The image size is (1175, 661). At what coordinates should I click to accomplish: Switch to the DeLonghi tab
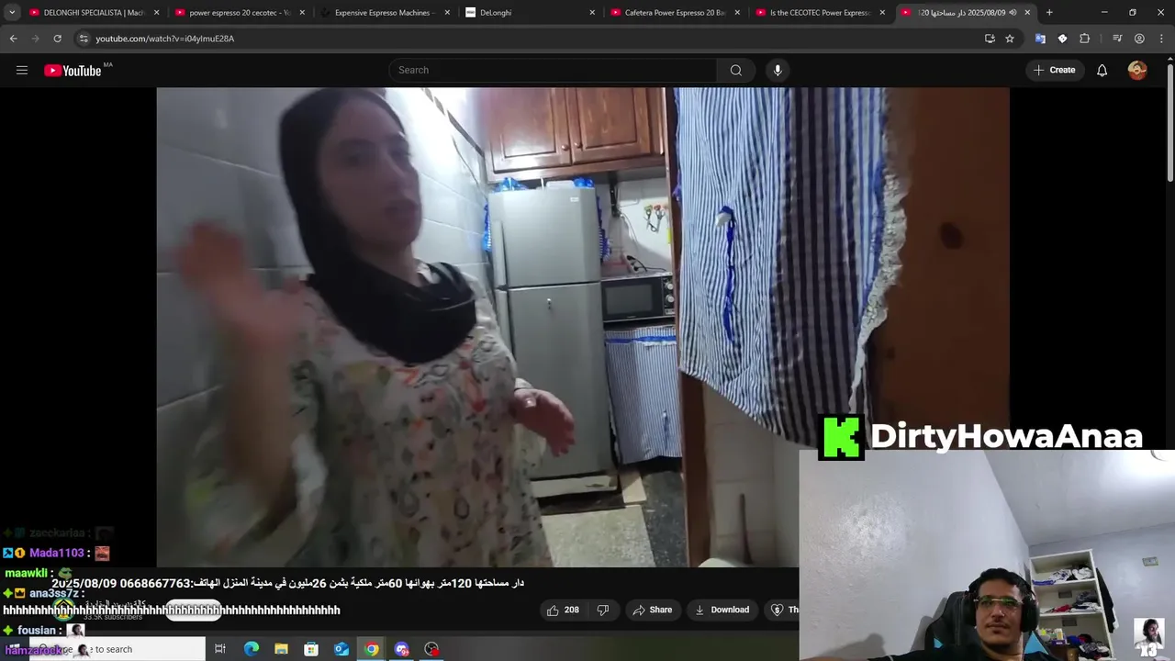point(531,13)
